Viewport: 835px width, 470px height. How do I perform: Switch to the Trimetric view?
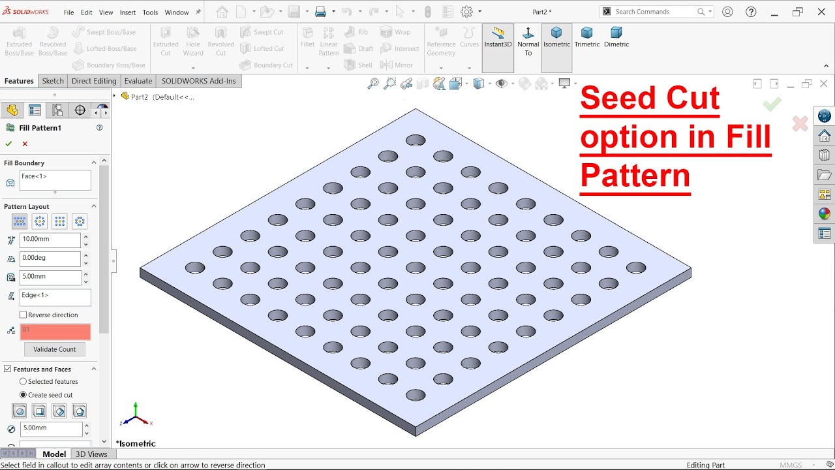click(586, 37)
